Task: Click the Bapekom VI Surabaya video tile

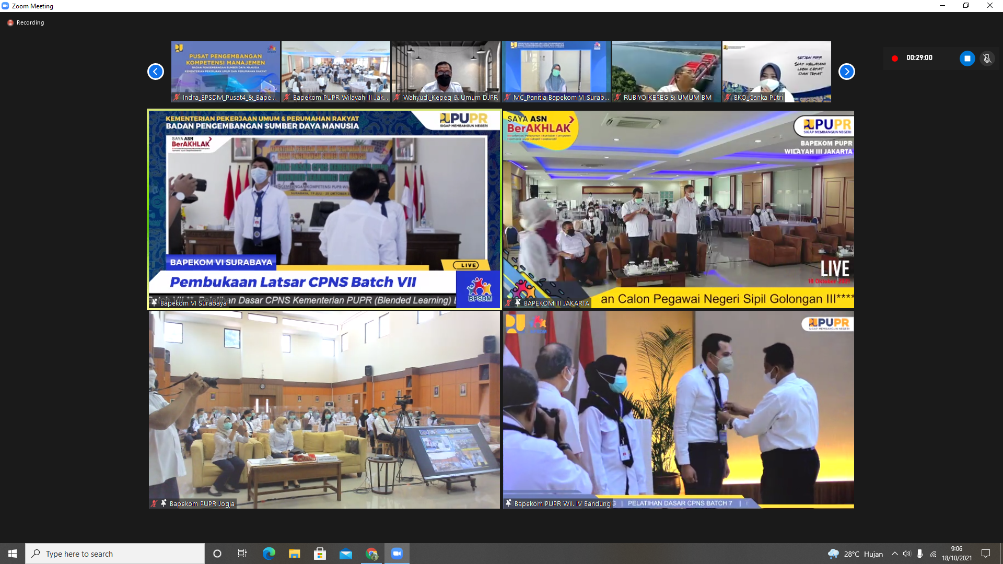Action: pyautogui.click(x=324, y=209)
